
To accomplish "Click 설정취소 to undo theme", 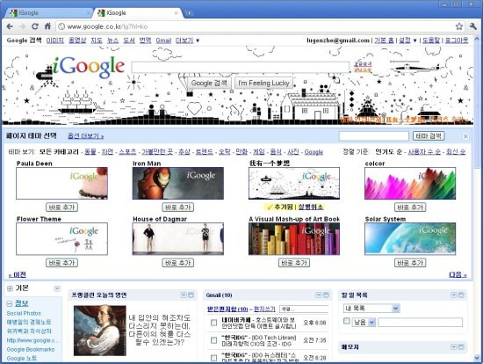I will click(x=311, y=207).
